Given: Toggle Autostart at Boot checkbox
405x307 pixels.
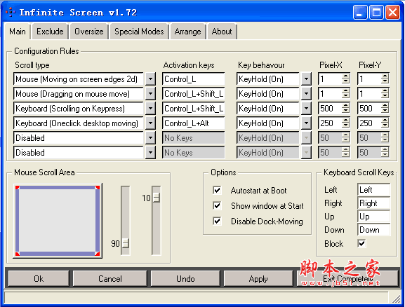Looking at the screenshot, I should (217, 191).
